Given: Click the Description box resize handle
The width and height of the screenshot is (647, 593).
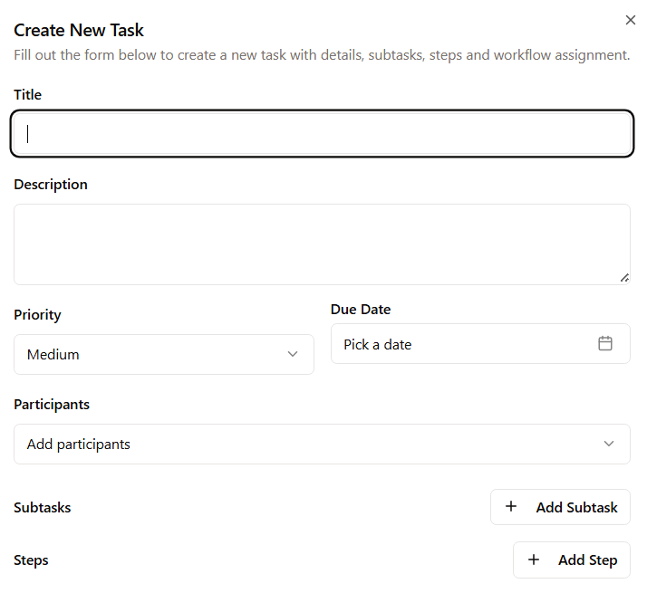Looking at the screenshot, I should click(624, 278).
